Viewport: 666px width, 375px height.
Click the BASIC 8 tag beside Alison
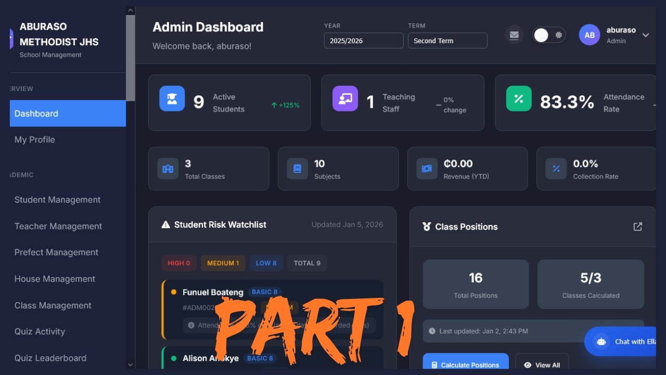[260, 358]
